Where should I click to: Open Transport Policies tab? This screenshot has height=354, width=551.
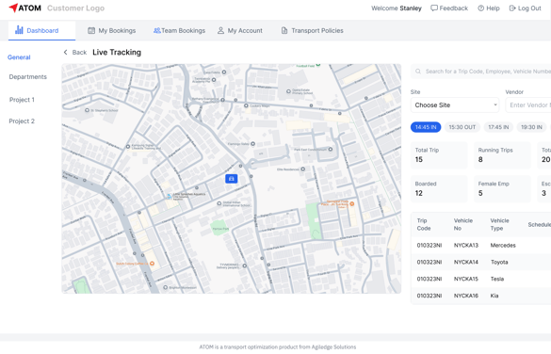click(x=312, y=30)
